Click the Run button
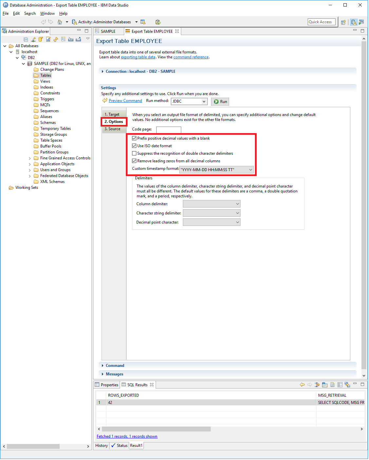Screen dimensions: 369x460 point(220,102)
